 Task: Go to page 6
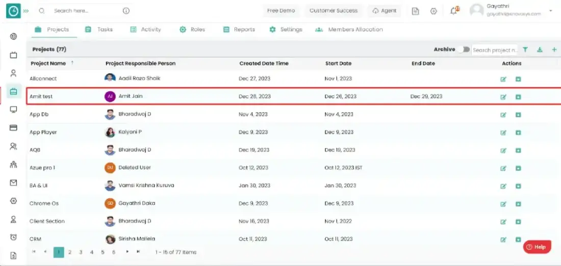[114, 252]
